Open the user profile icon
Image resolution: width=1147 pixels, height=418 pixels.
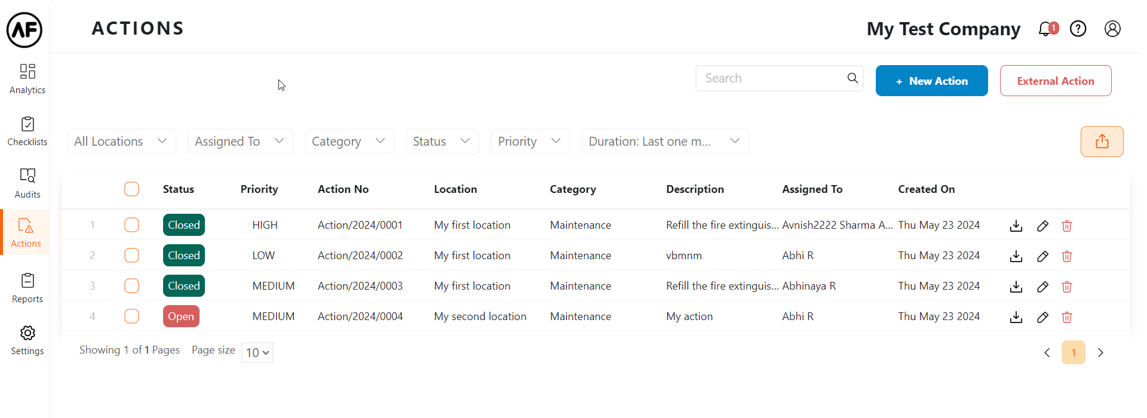[x=1112, y=29]
